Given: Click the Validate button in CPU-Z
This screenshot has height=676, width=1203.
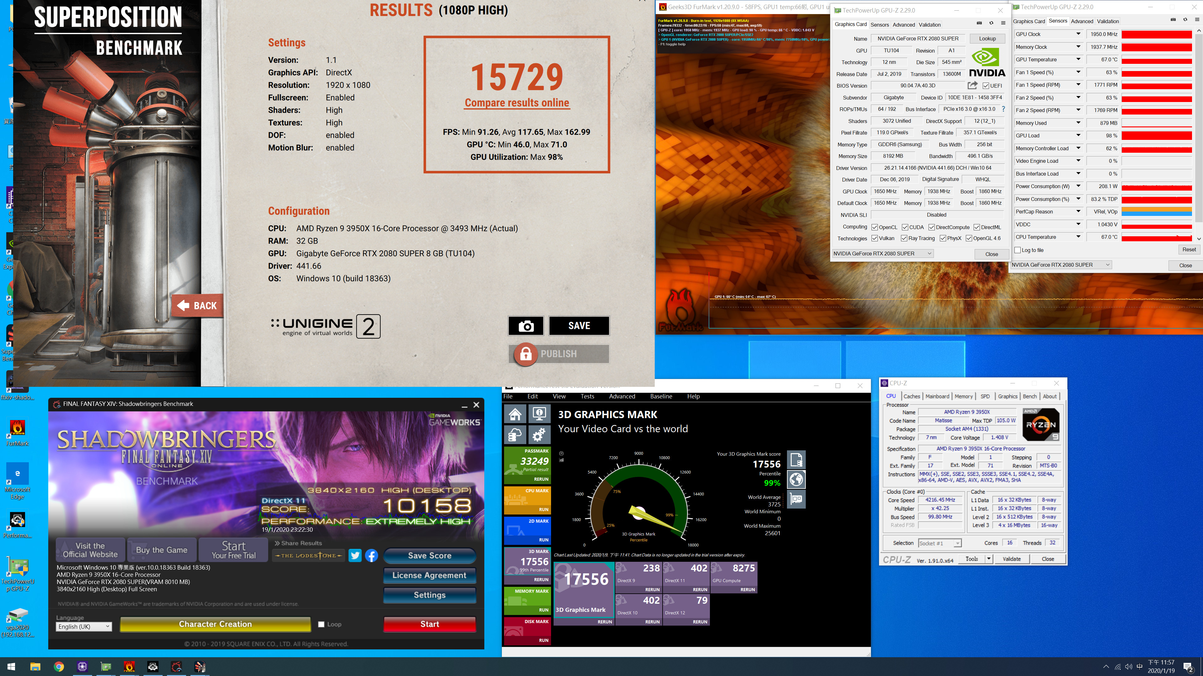Looking at the screenshot, I should (1012, 559).
